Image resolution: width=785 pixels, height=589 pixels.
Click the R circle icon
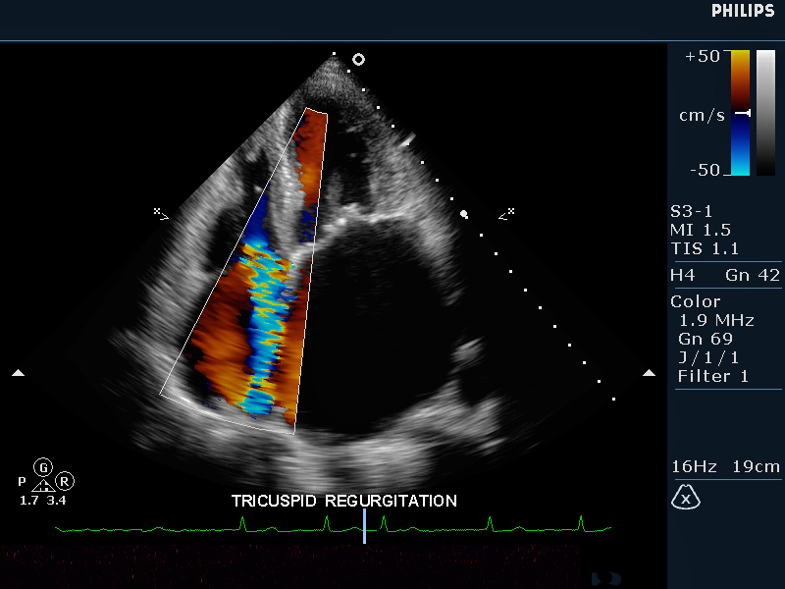tap(64, 481)
